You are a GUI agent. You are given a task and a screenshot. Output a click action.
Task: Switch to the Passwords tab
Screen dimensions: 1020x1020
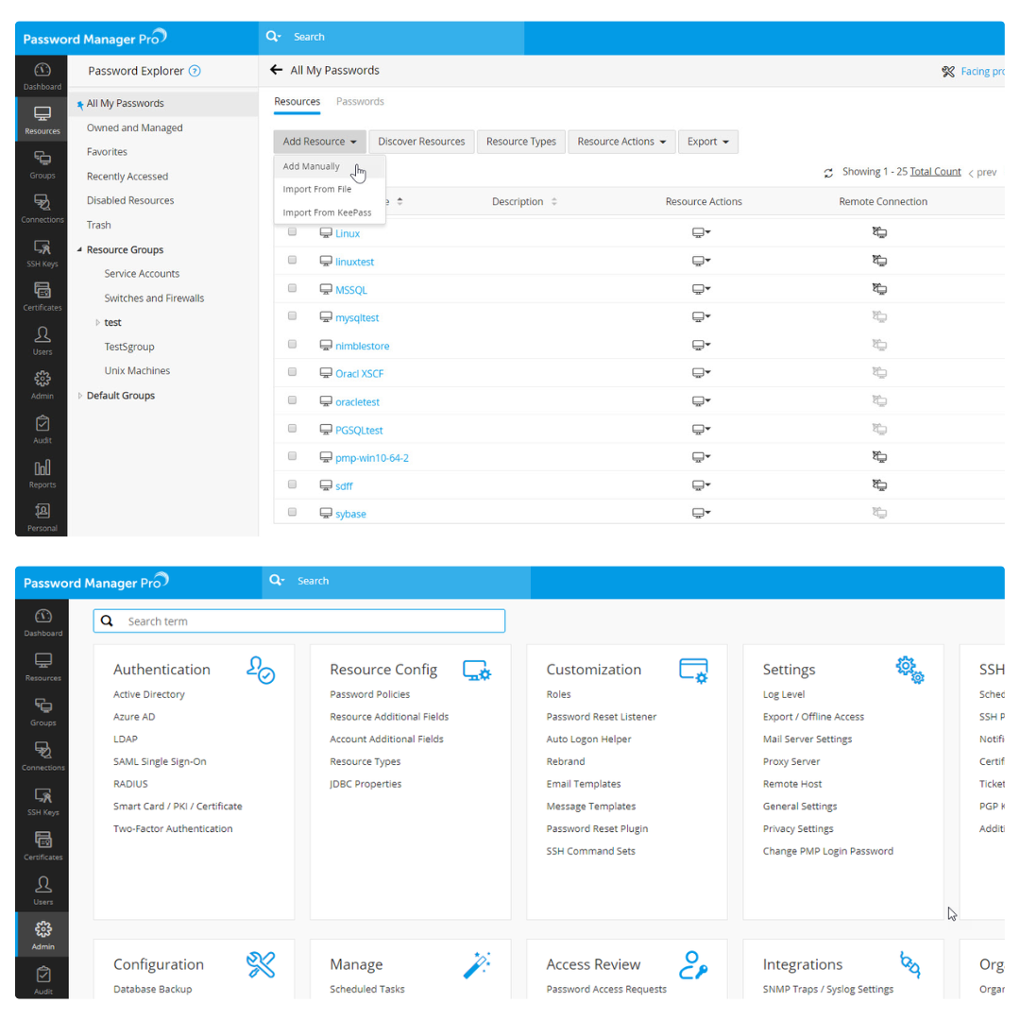click(360, 101)
